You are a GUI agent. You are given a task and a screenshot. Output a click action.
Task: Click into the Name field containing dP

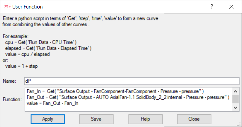[132, 81]
